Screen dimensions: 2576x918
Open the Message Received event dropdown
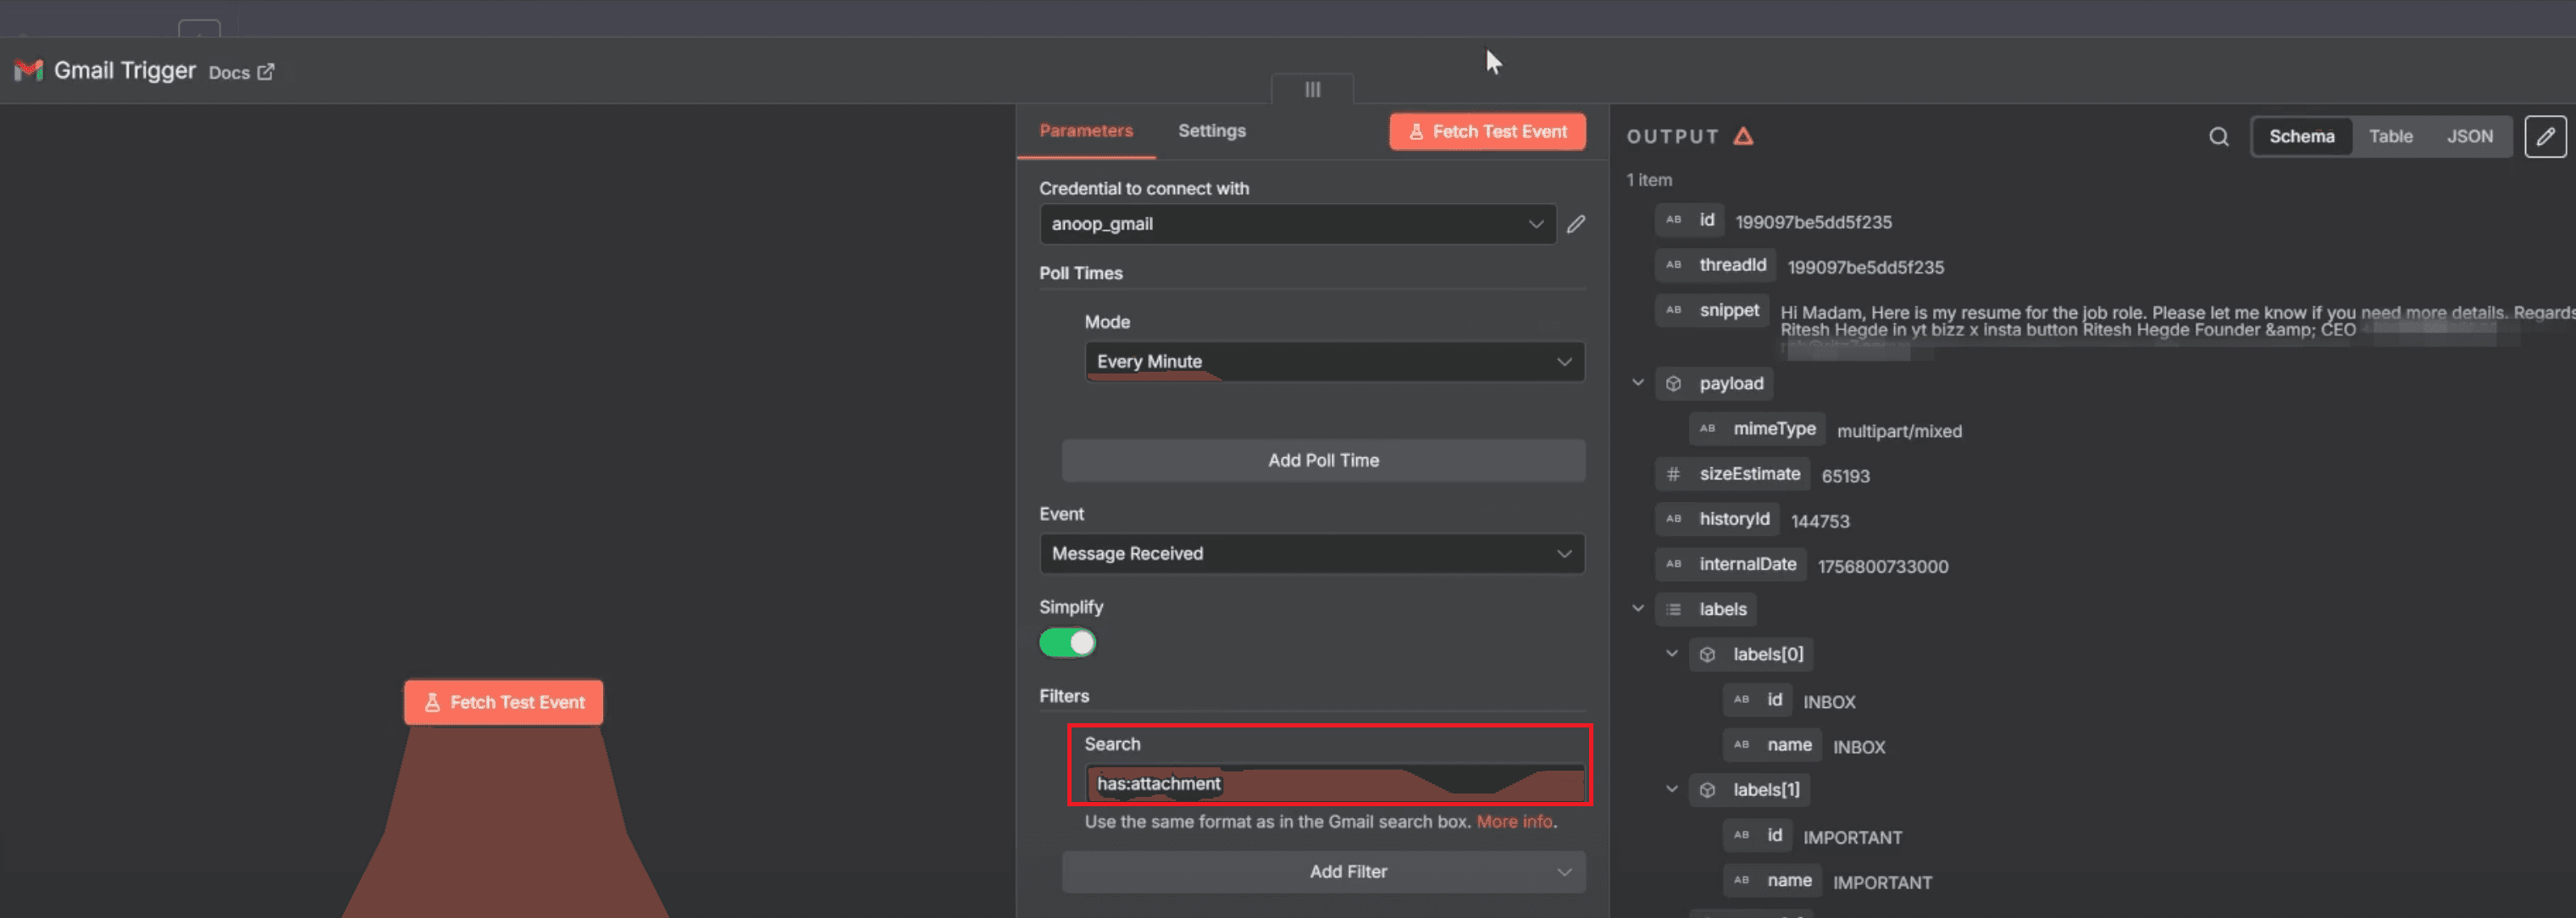[1311, 553]
